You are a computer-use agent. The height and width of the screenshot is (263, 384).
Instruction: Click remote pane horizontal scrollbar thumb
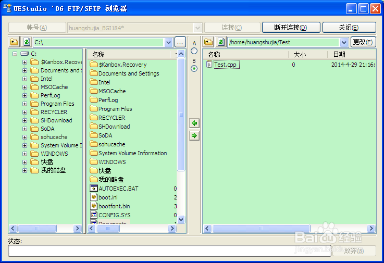[261, 229]
